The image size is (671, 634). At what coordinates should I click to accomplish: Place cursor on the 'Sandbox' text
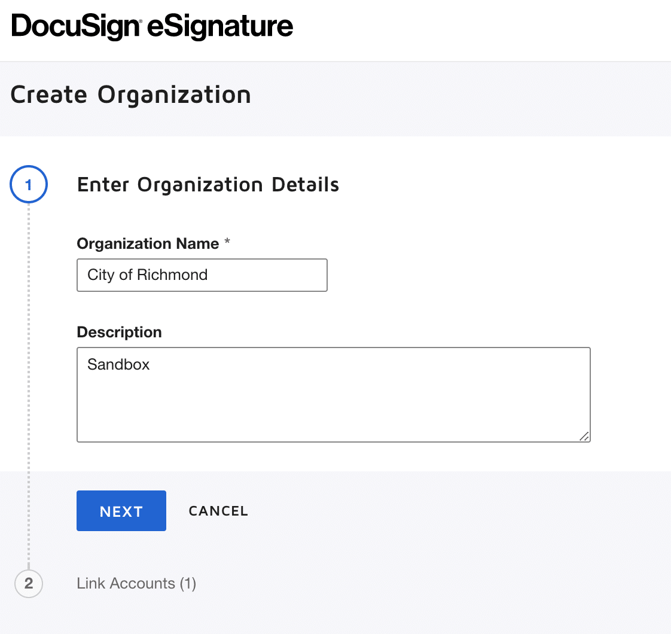pos(118,364)
